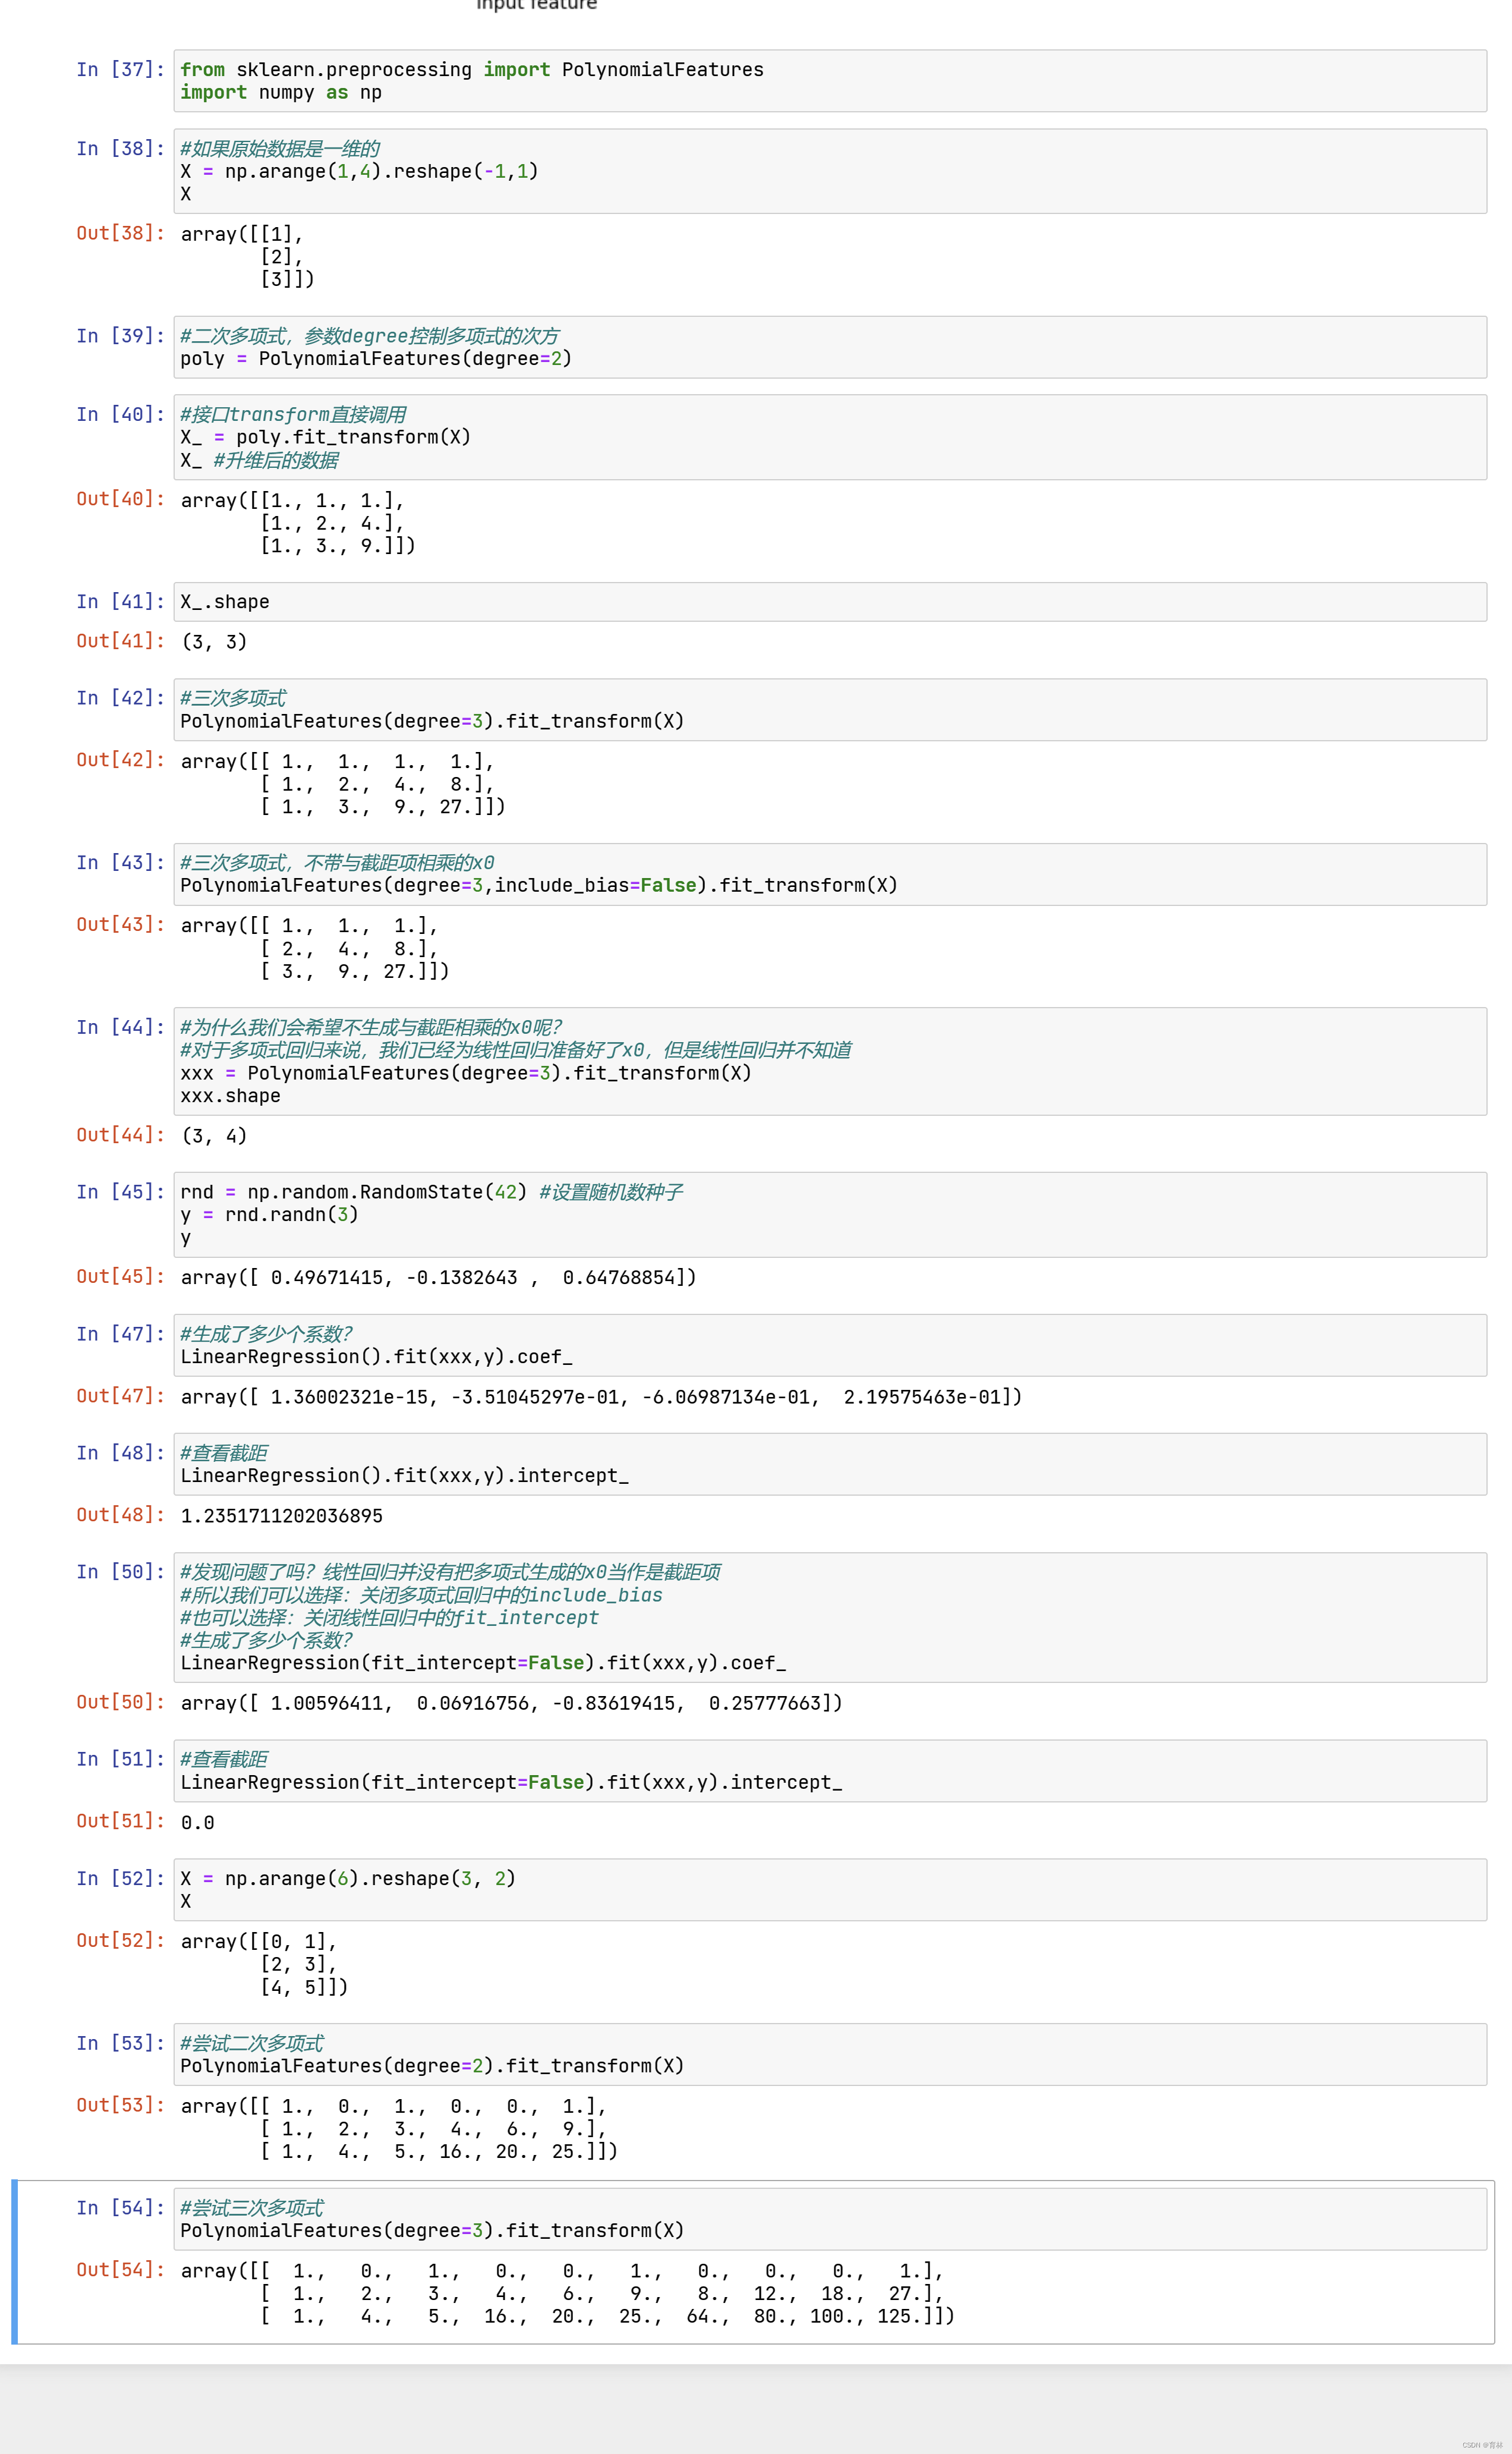The image size is (1512, 2454).
Task: Select cell In [42] with degree=3 fit_transform
Action: [x=830, y=710]
